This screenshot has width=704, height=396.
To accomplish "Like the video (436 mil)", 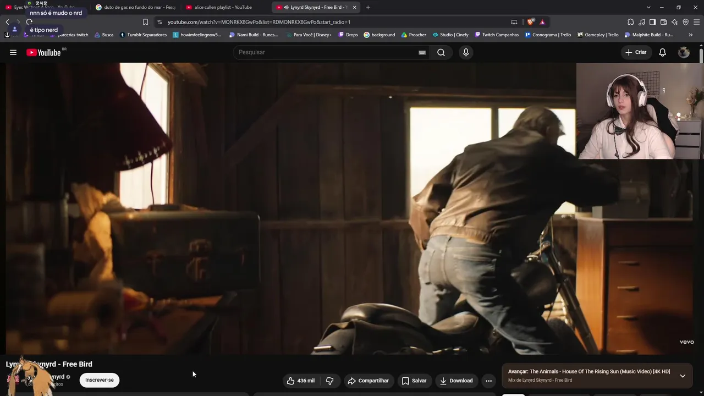I will [301, 381].
